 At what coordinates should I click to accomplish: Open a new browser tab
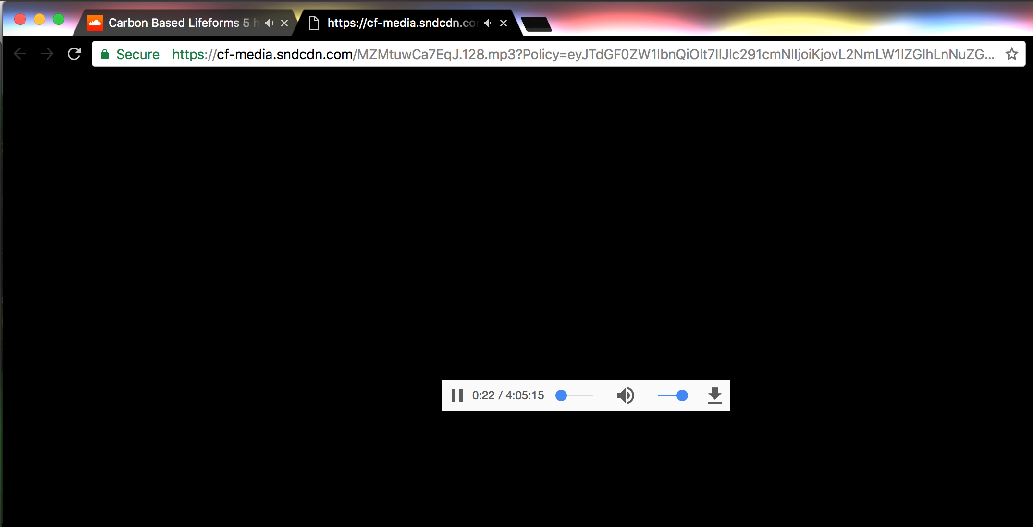[536, 24]
